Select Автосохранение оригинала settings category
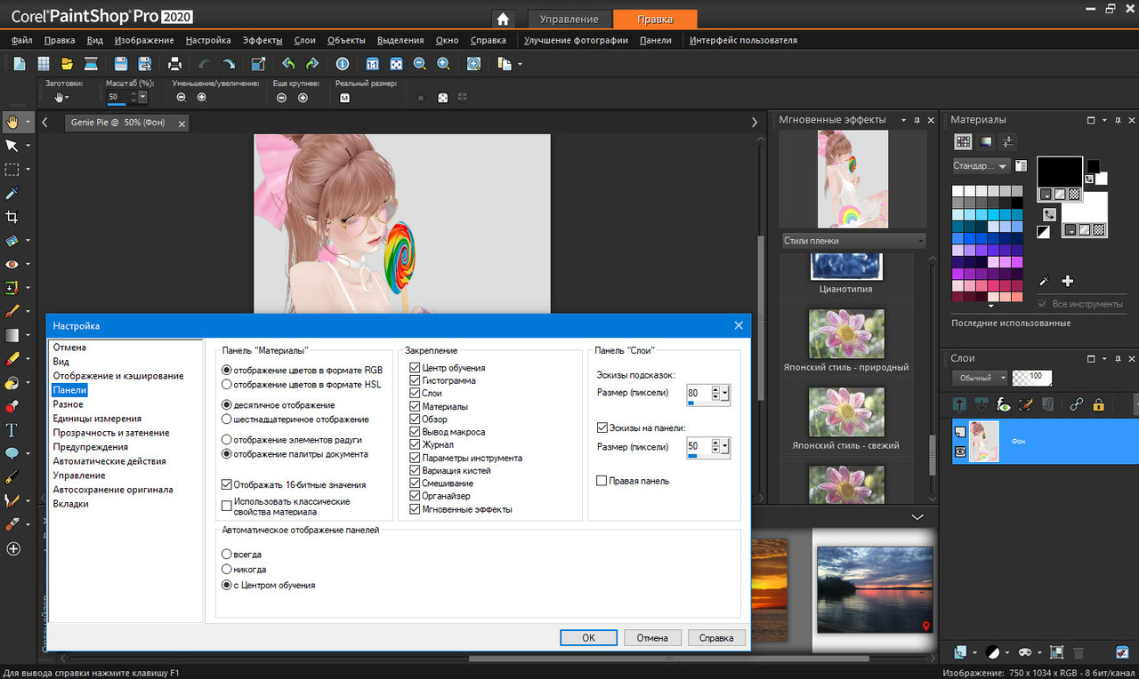The image size is (1139, 679). (113, 490)
